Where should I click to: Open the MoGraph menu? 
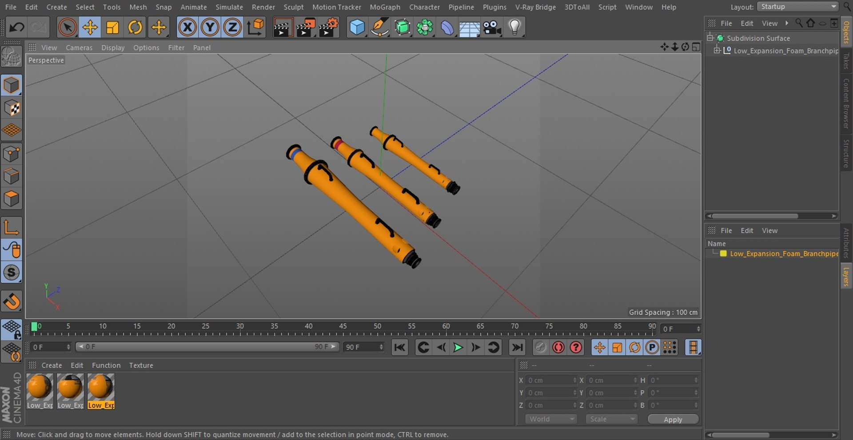pyautogui.click(x=385, y=7)
